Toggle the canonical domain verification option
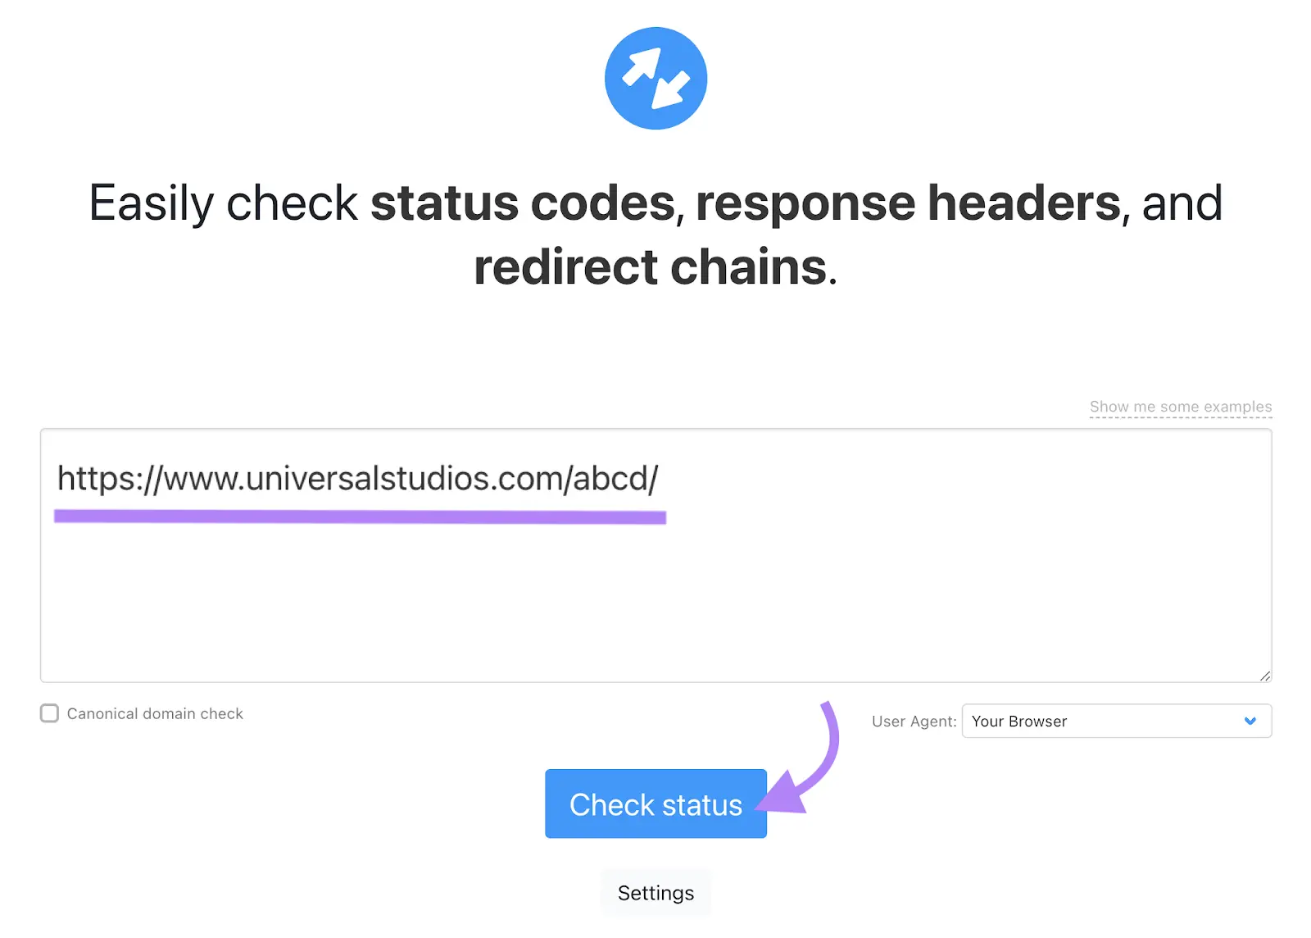 click(x=49, y=713)
